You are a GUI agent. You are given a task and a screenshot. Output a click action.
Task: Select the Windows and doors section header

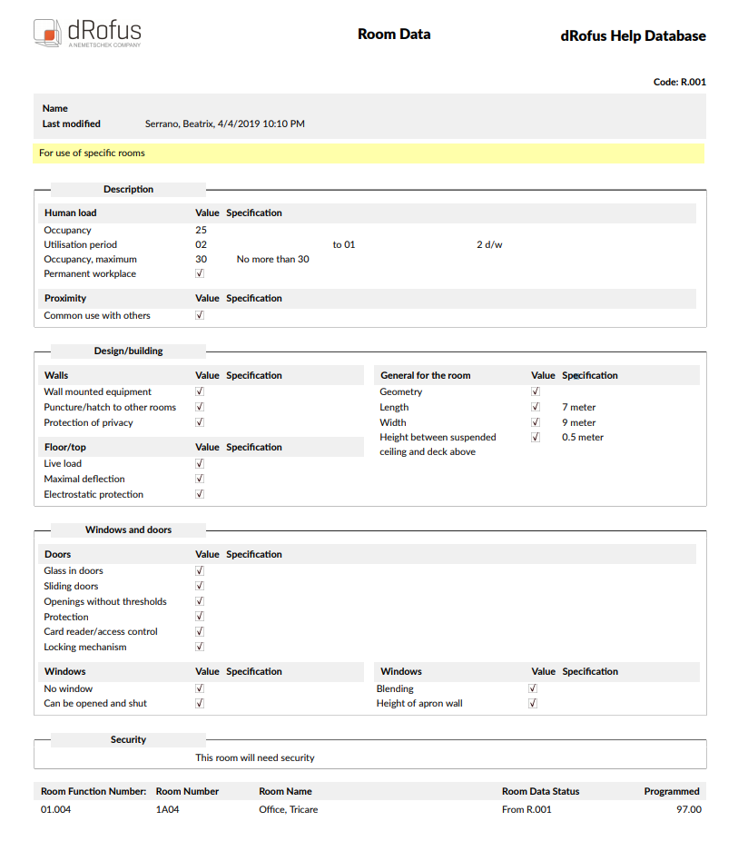click(x=128, y=529)
